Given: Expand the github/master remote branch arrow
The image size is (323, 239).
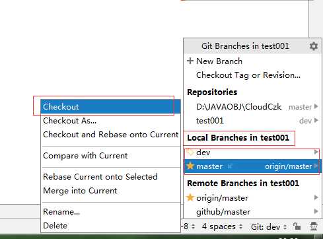Looking at the screenshot, I should point(316,211).
